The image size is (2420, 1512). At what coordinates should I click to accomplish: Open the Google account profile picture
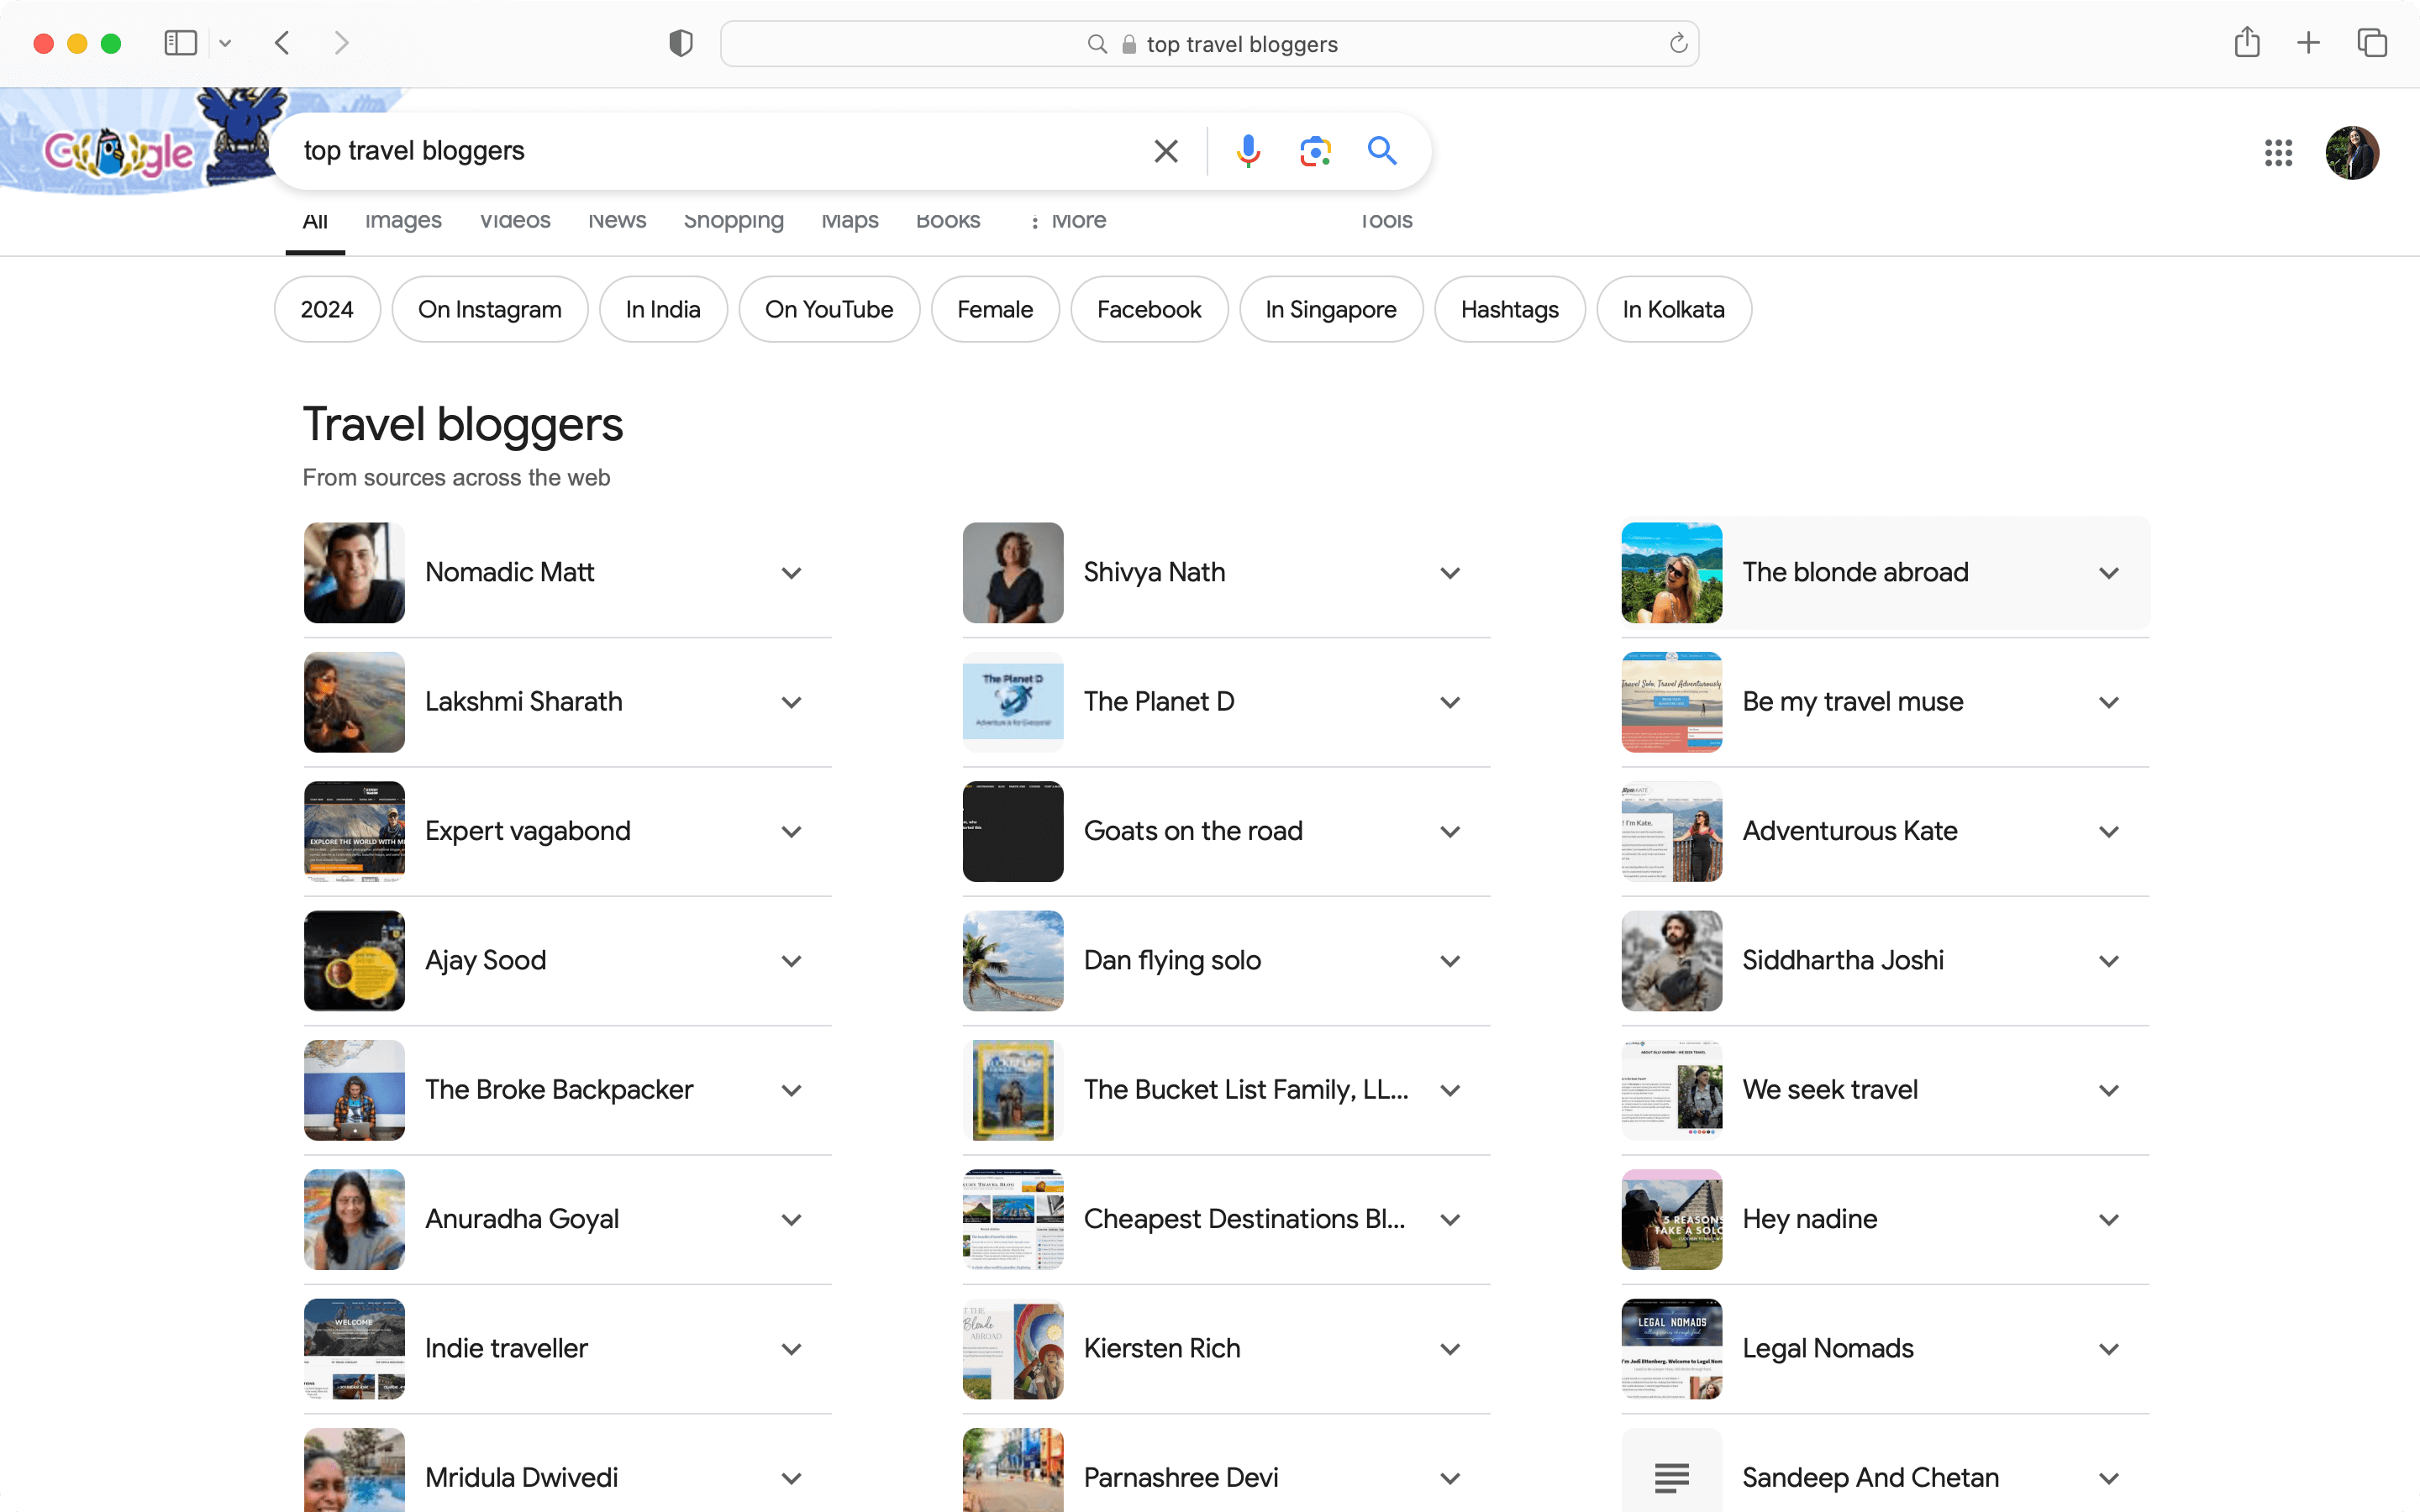click(x=2352, y=153)
